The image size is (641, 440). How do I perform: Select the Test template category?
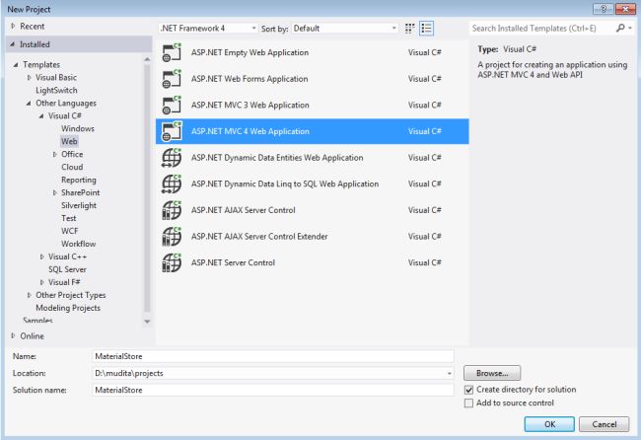[69, 218]
